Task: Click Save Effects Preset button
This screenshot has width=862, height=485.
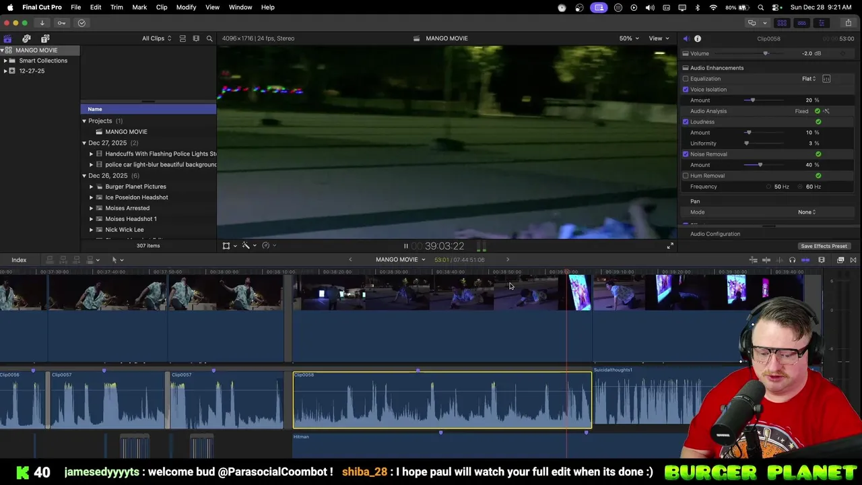Action: pyautogui.click(x=824, y=247)
